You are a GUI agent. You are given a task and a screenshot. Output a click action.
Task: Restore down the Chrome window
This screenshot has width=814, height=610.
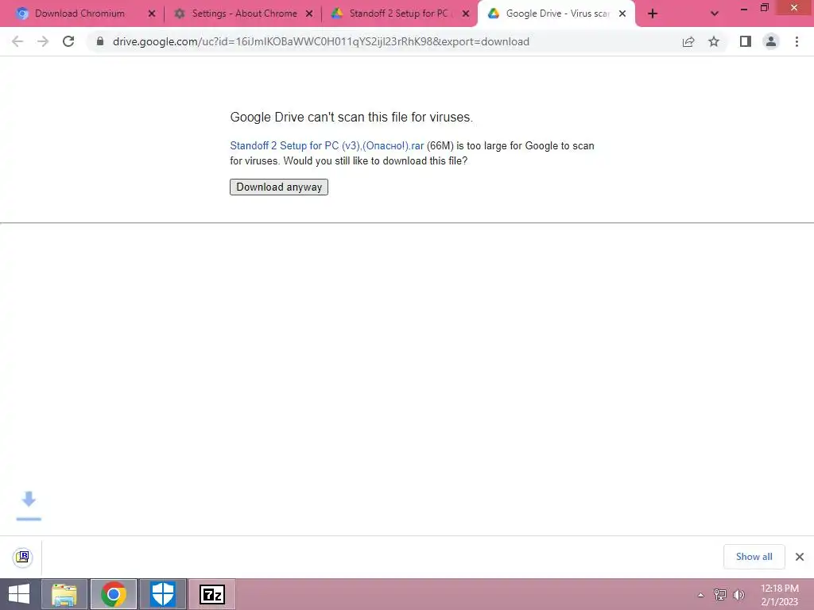[x=765, y=7]
